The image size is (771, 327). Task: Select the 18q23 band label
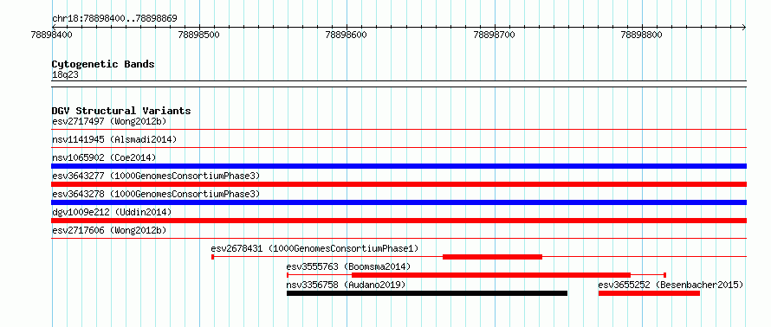[65, 74]
